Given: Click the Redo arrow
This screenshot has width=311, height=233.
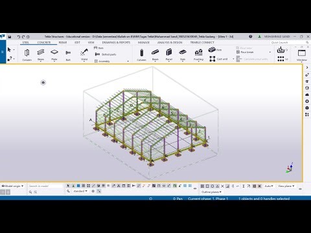Looking at the screenshot, I should pyautogui.click(x=23, y=37).
